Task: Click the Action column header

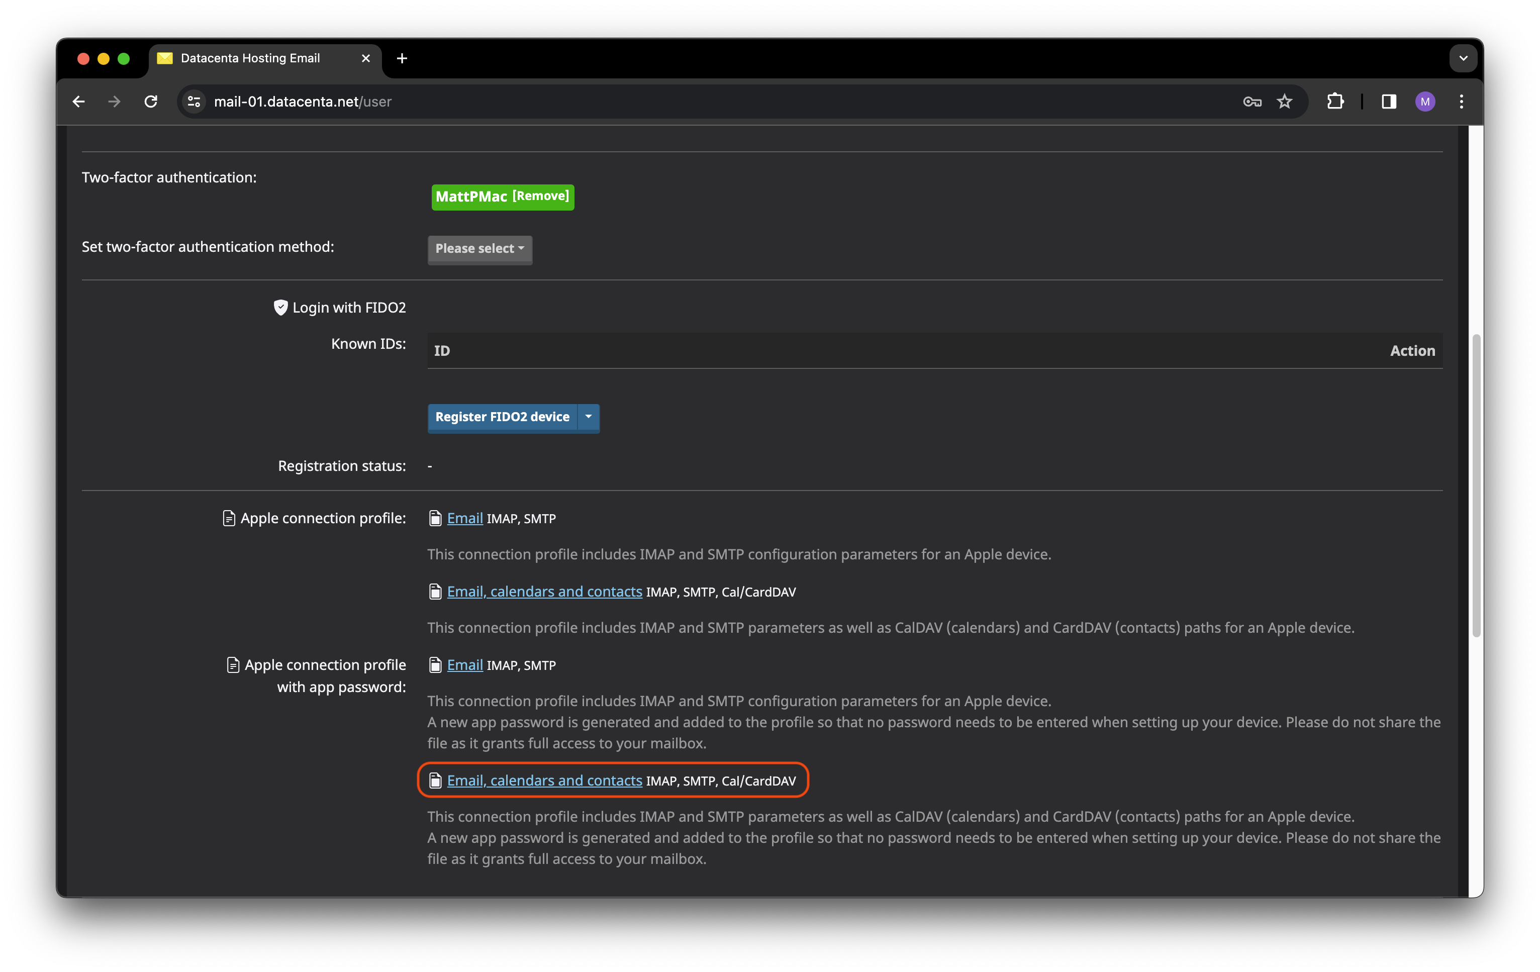Action: pos(1413,351)
